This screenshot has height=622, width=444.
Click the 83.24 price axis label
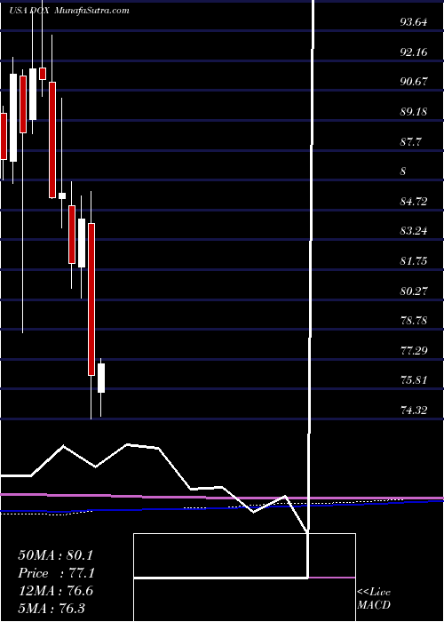[x=414, y=231]
